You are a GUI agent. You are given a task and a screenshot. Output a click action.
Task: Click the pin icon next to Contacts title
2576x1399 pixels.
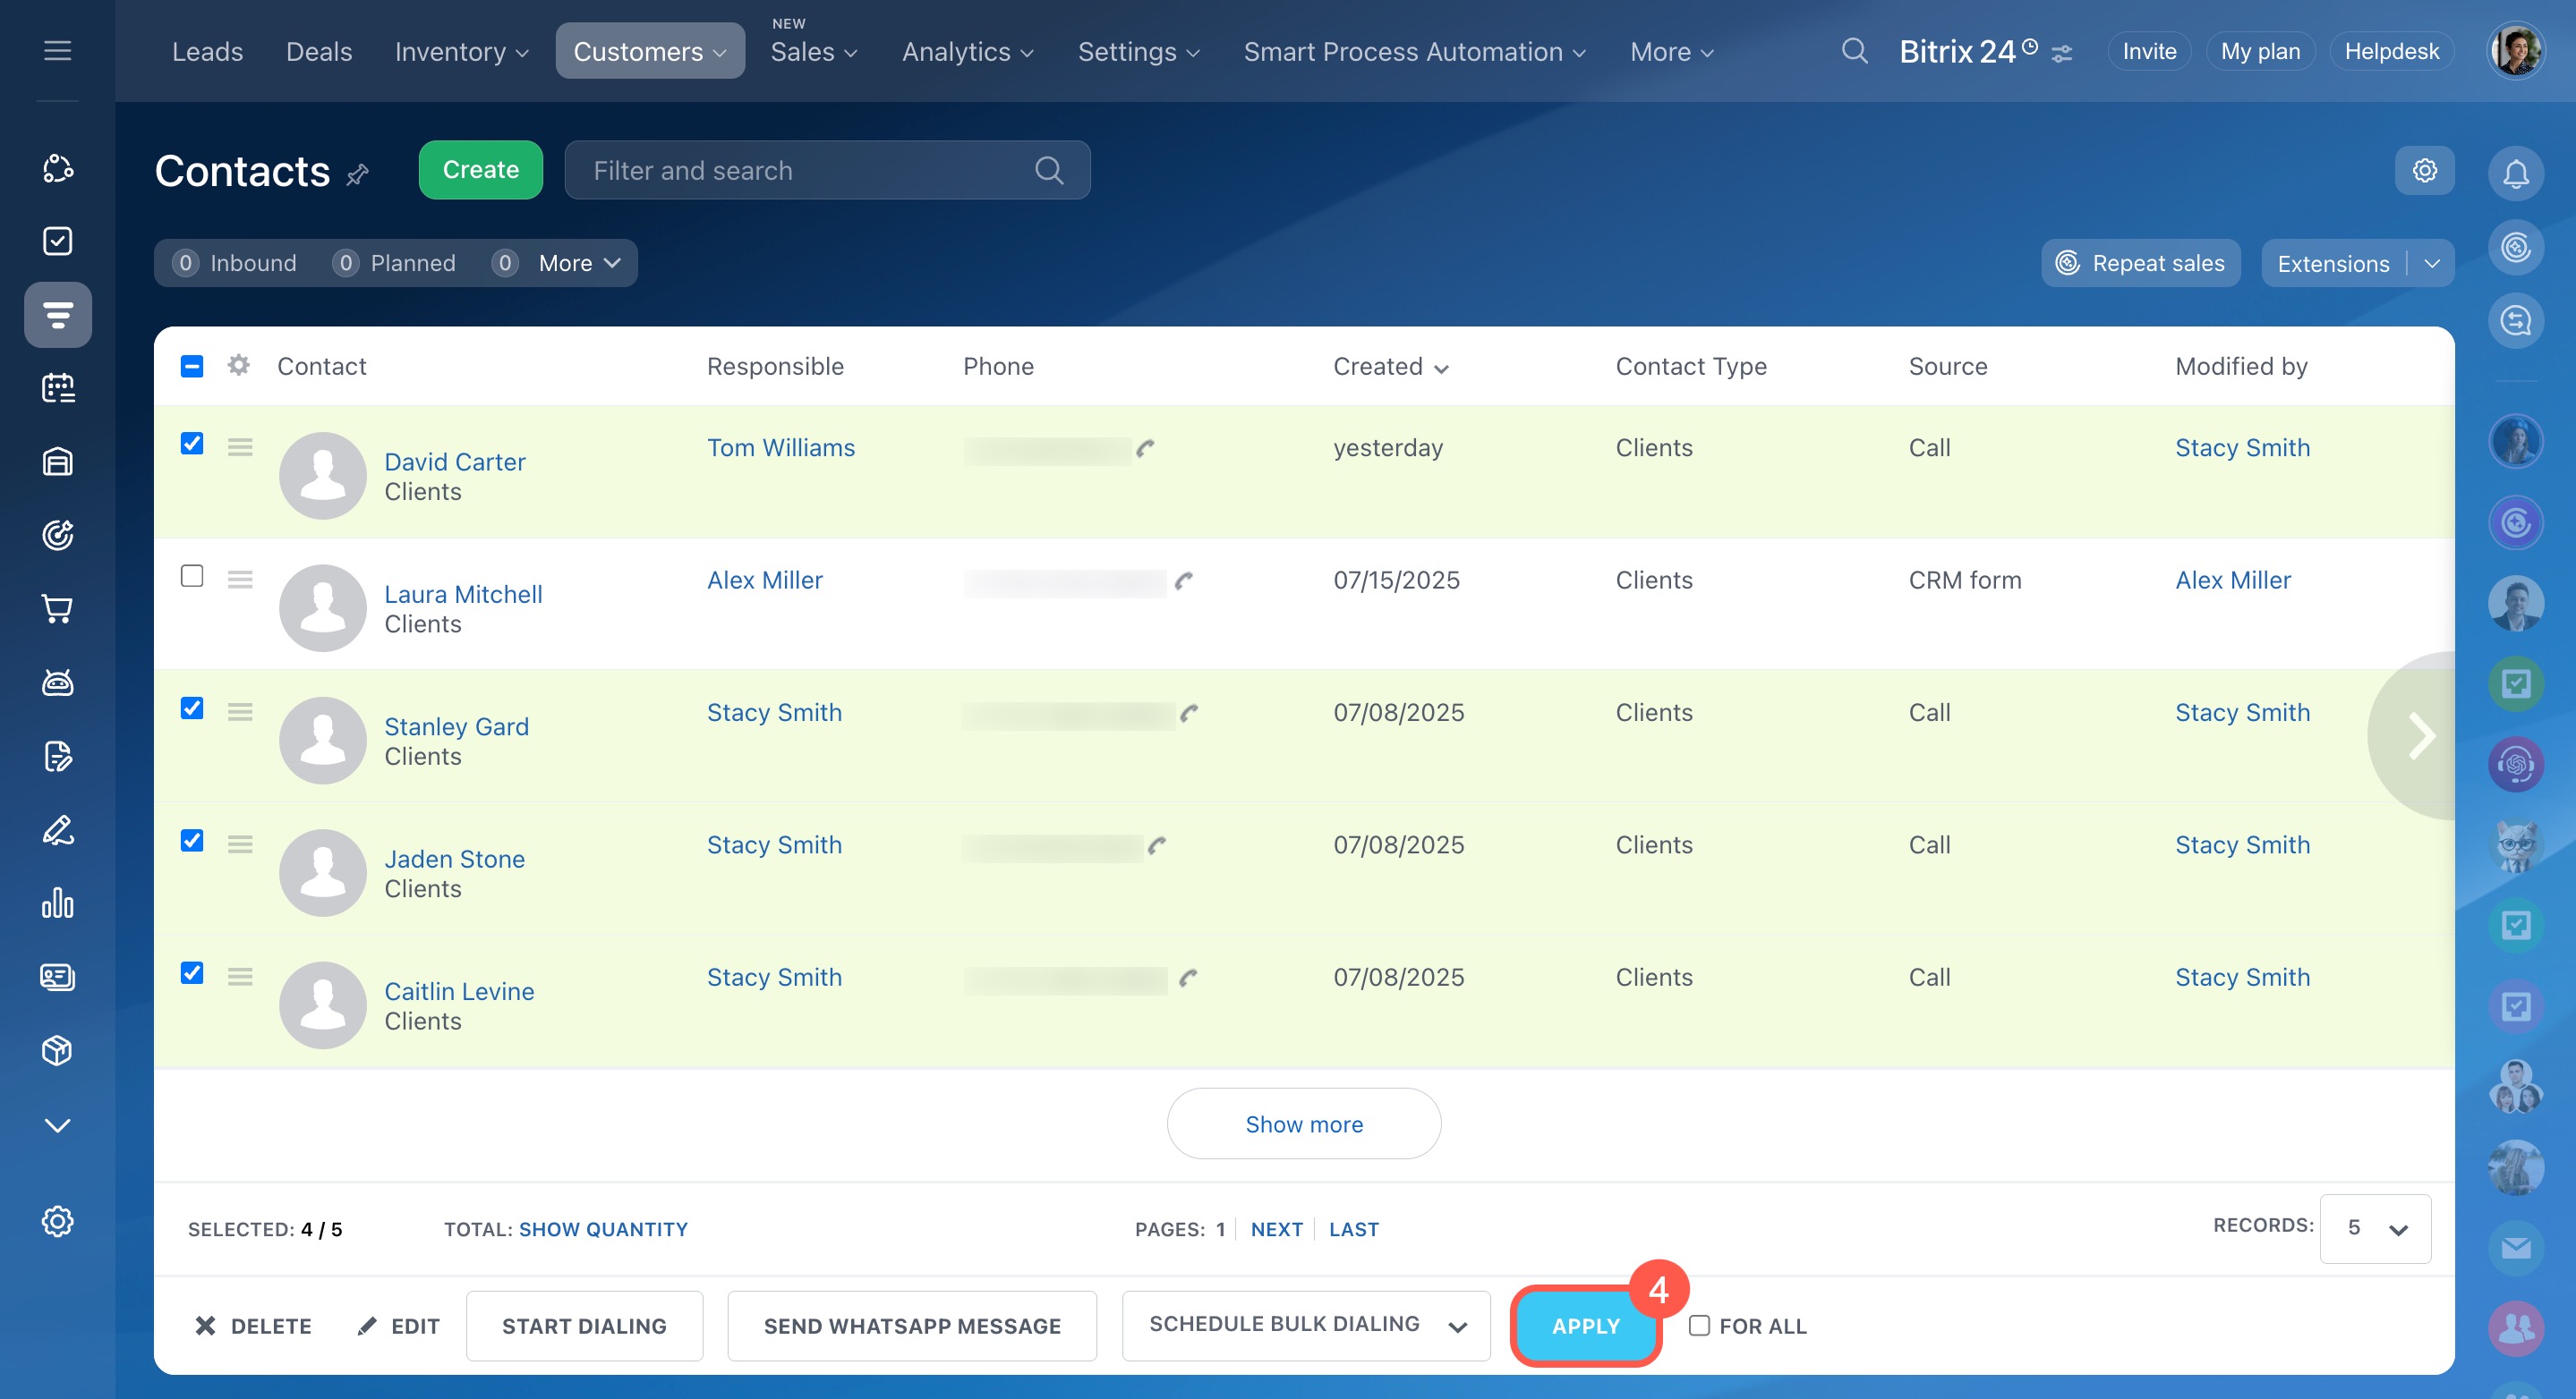pos(357,175)
